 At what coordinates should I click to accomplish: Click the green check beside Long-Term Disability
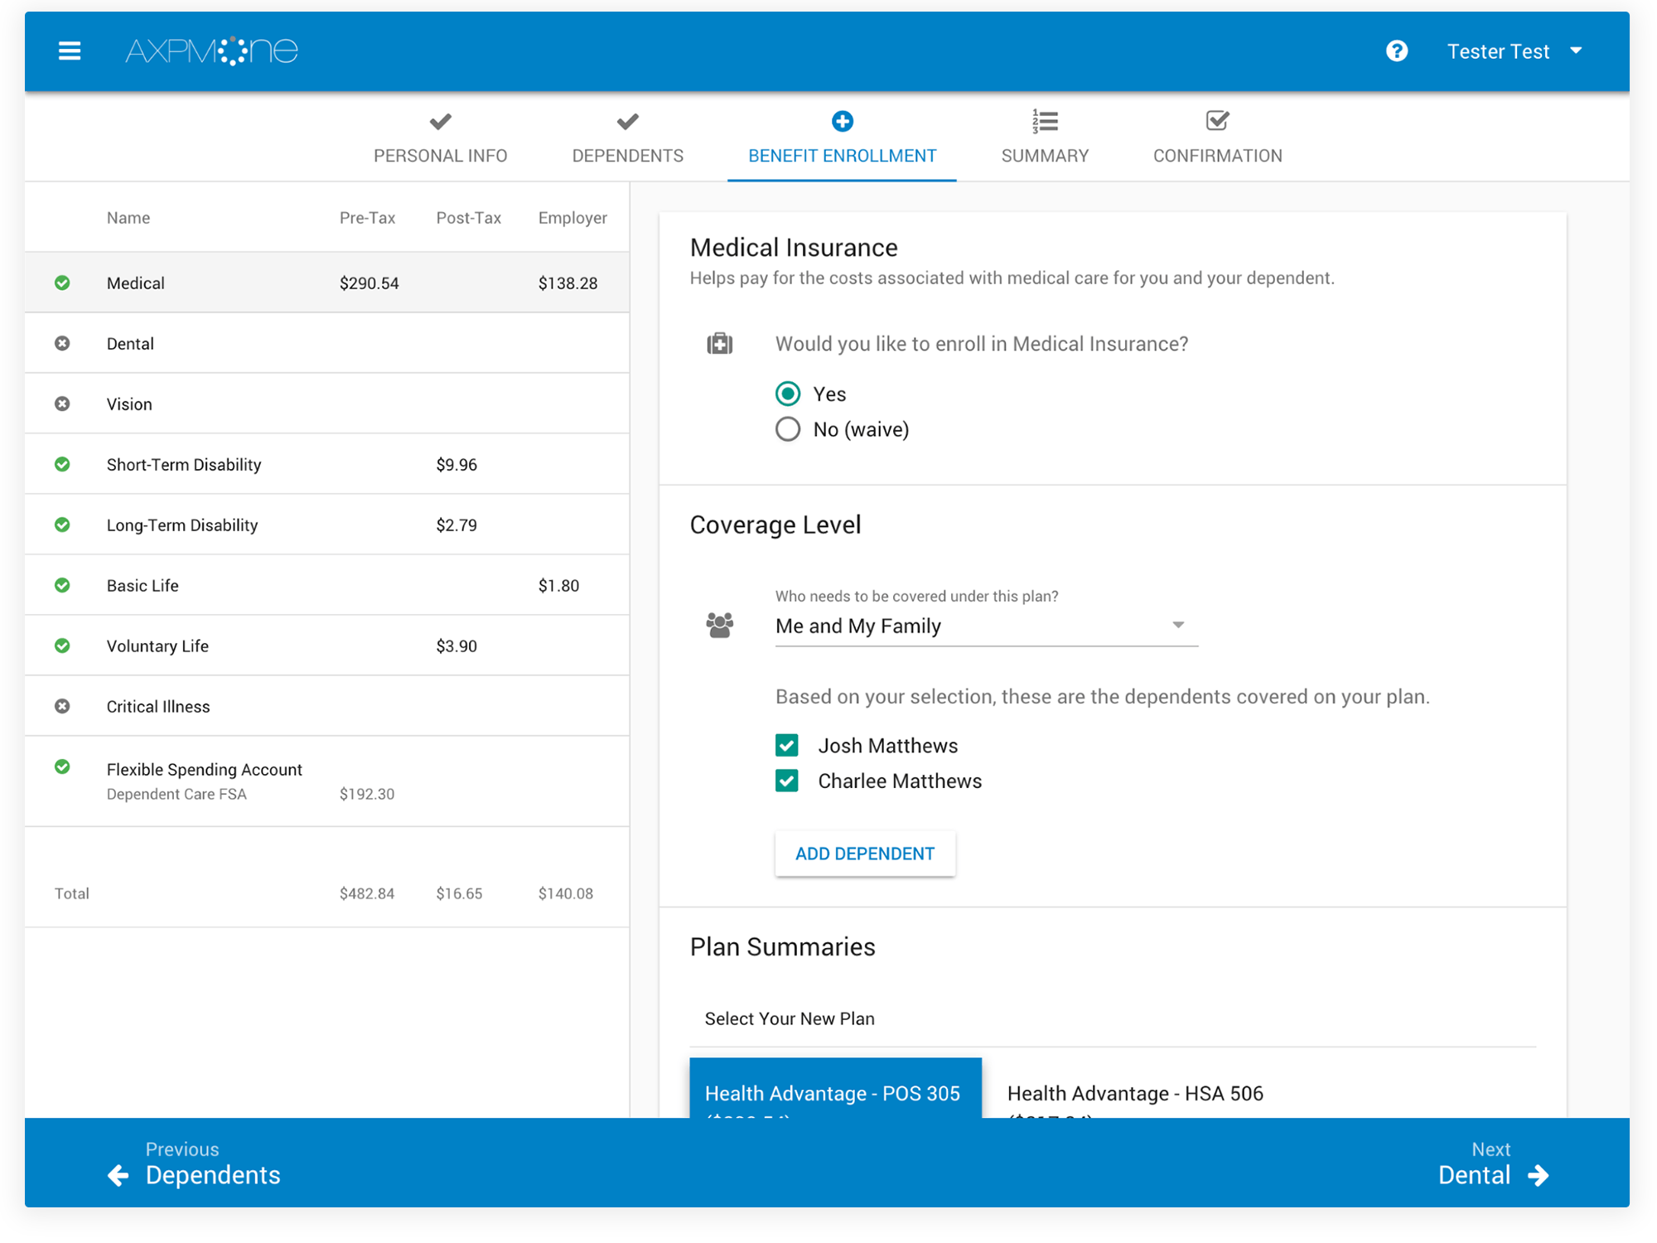click(62, 525)
